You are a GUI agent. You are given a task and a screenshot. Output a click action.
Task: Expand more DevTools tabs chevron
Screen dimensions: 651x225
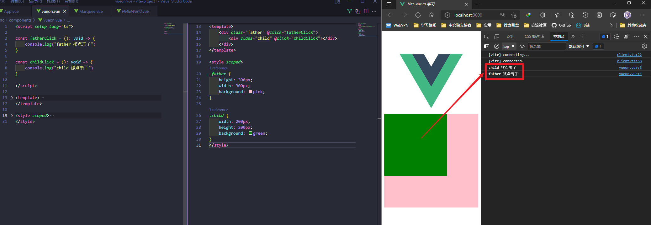(573, 37)
